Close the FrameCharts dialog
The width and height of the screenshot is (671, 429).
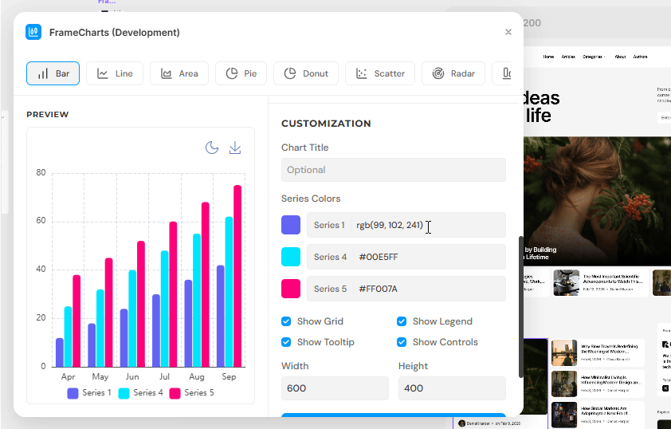[x=508, y=32]
